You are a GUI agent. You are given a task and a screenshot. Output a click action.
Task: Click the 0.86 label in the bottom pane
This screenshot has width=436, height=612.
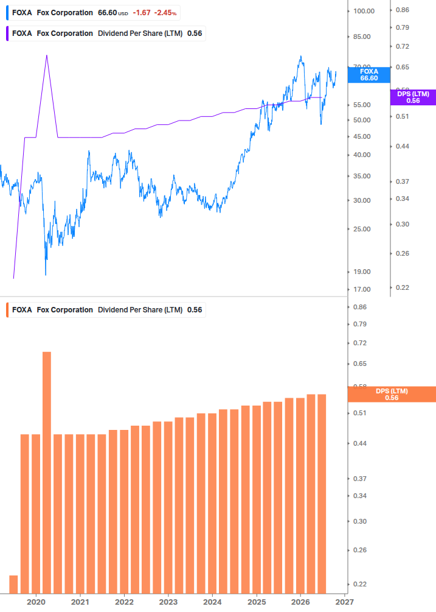click(359, 307)
